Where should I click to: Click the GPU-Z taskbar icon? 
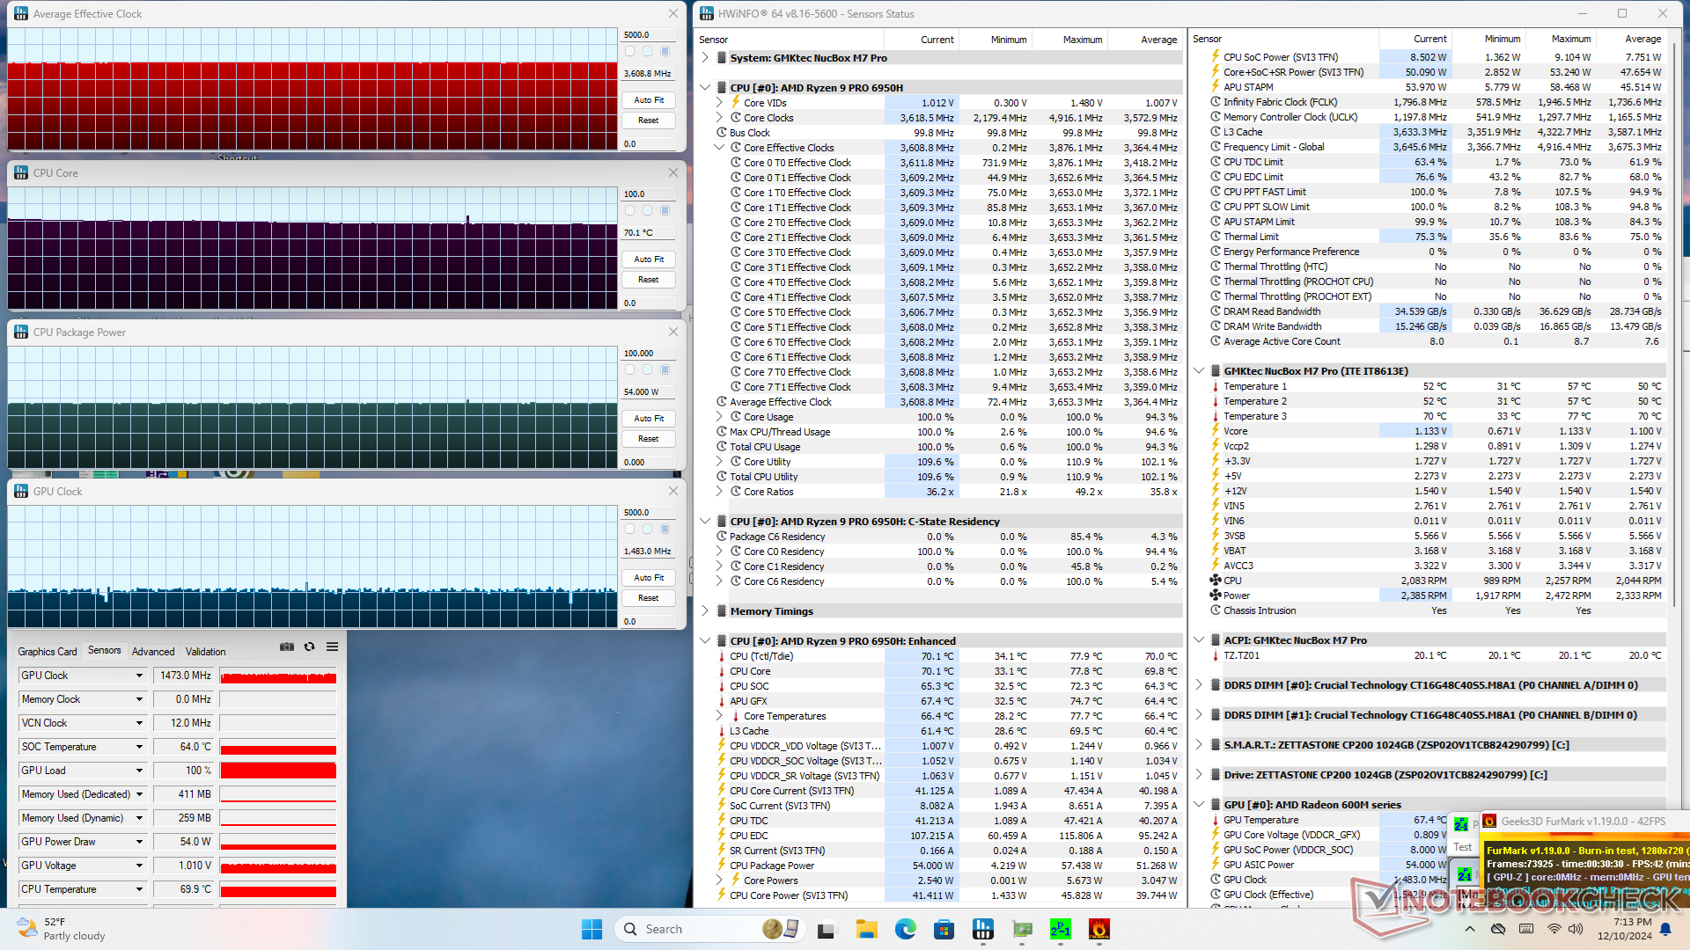1022,929
